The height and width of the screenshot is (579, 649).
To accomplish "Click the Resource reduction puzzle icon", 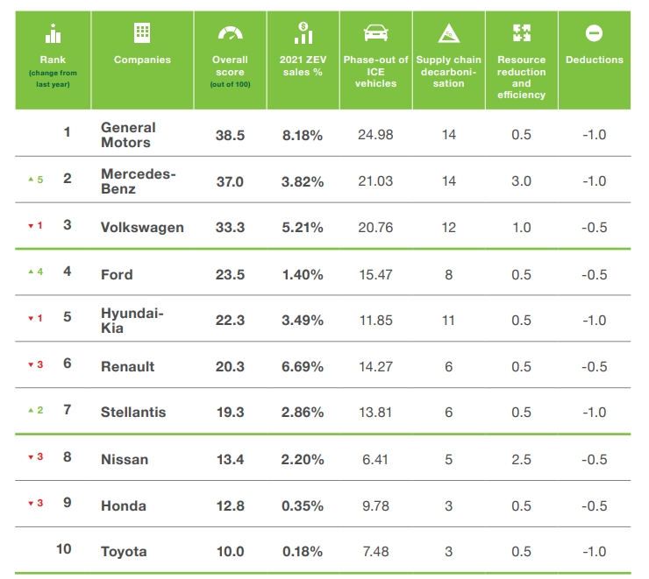I will point(522,32).
